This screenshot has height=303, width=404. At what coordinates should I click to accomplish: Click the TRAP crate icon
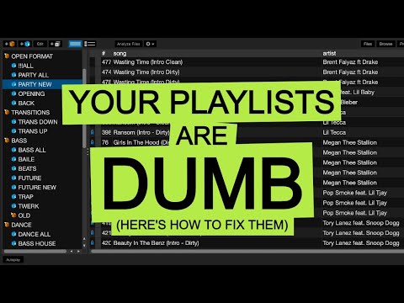point(13,197)
